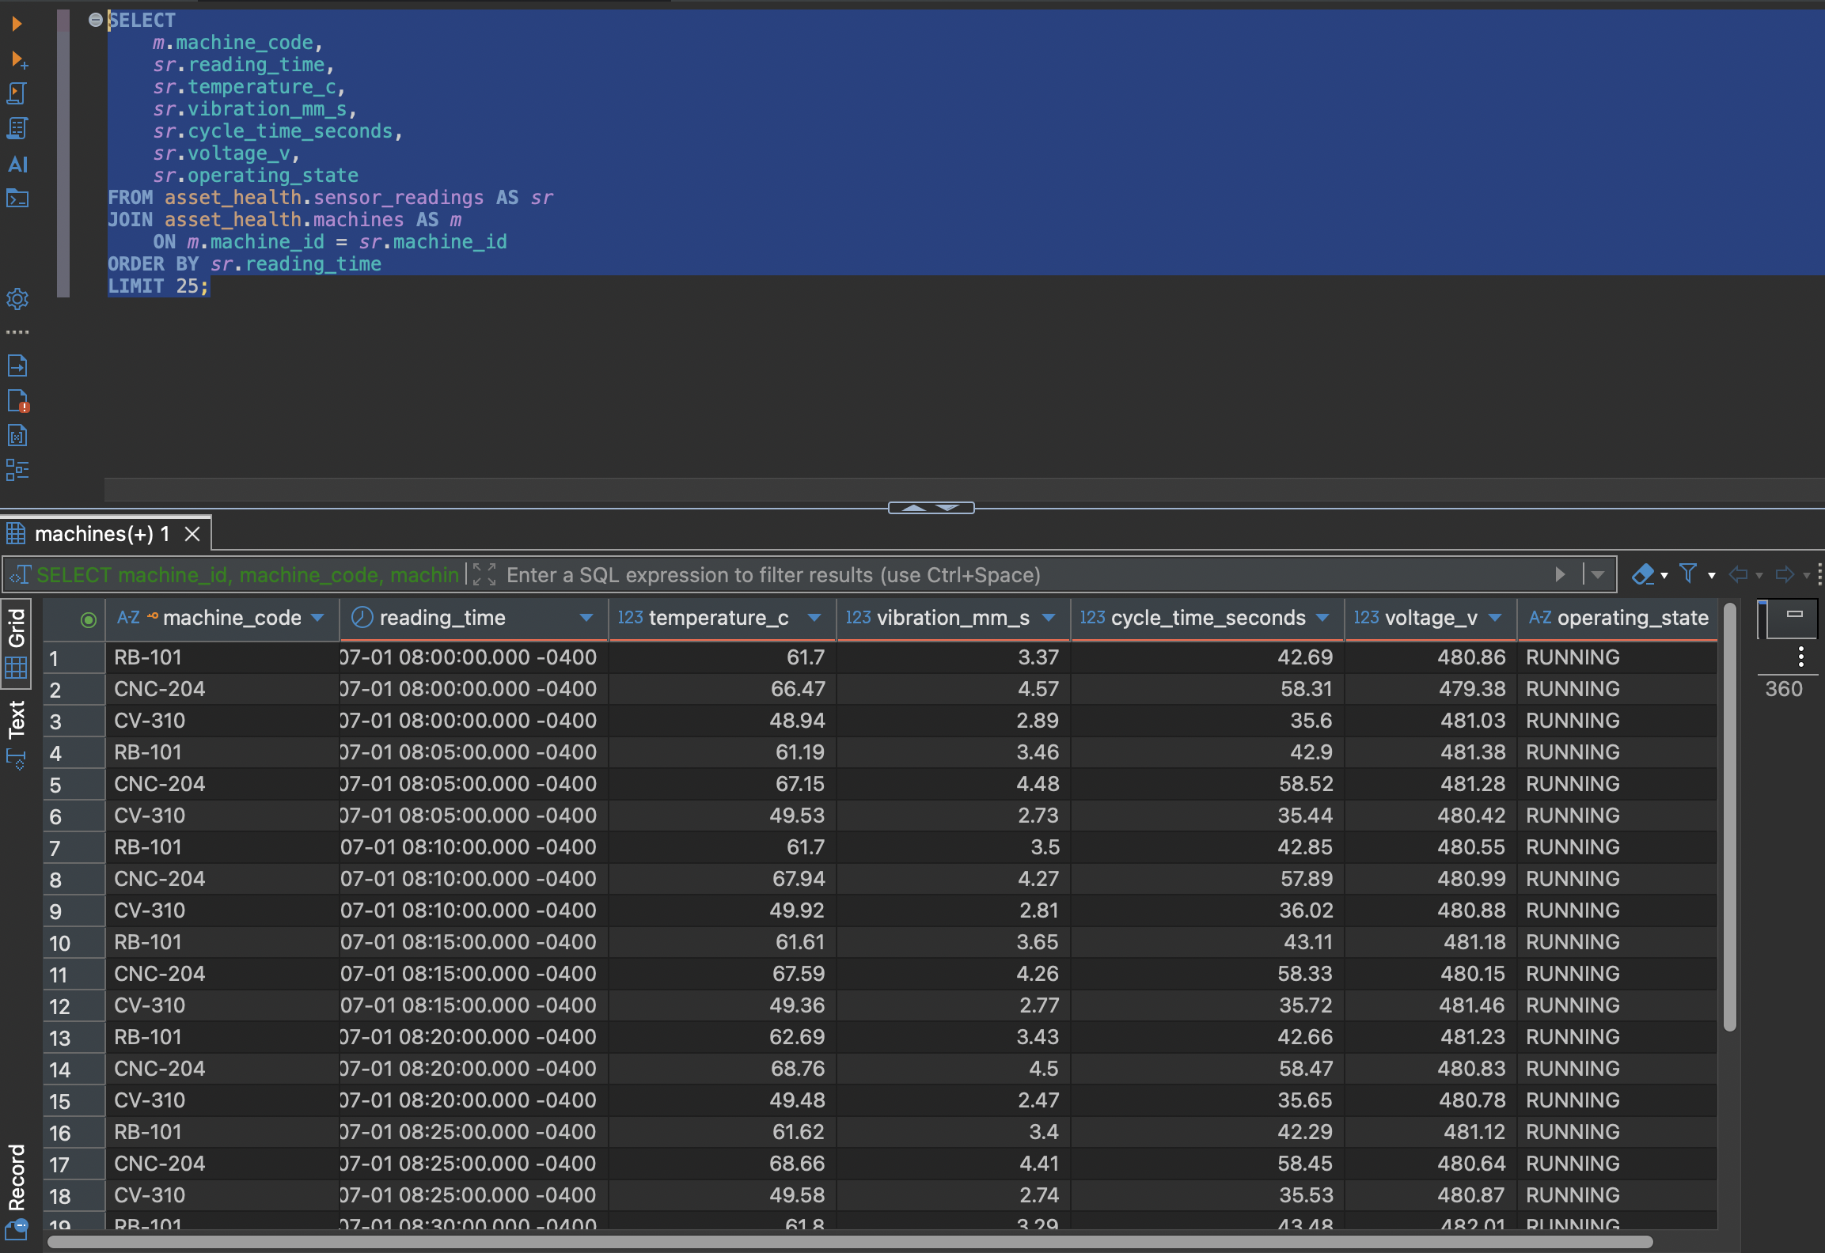
Task: Open the filter history dropdown
Action: pos(1598,575)
